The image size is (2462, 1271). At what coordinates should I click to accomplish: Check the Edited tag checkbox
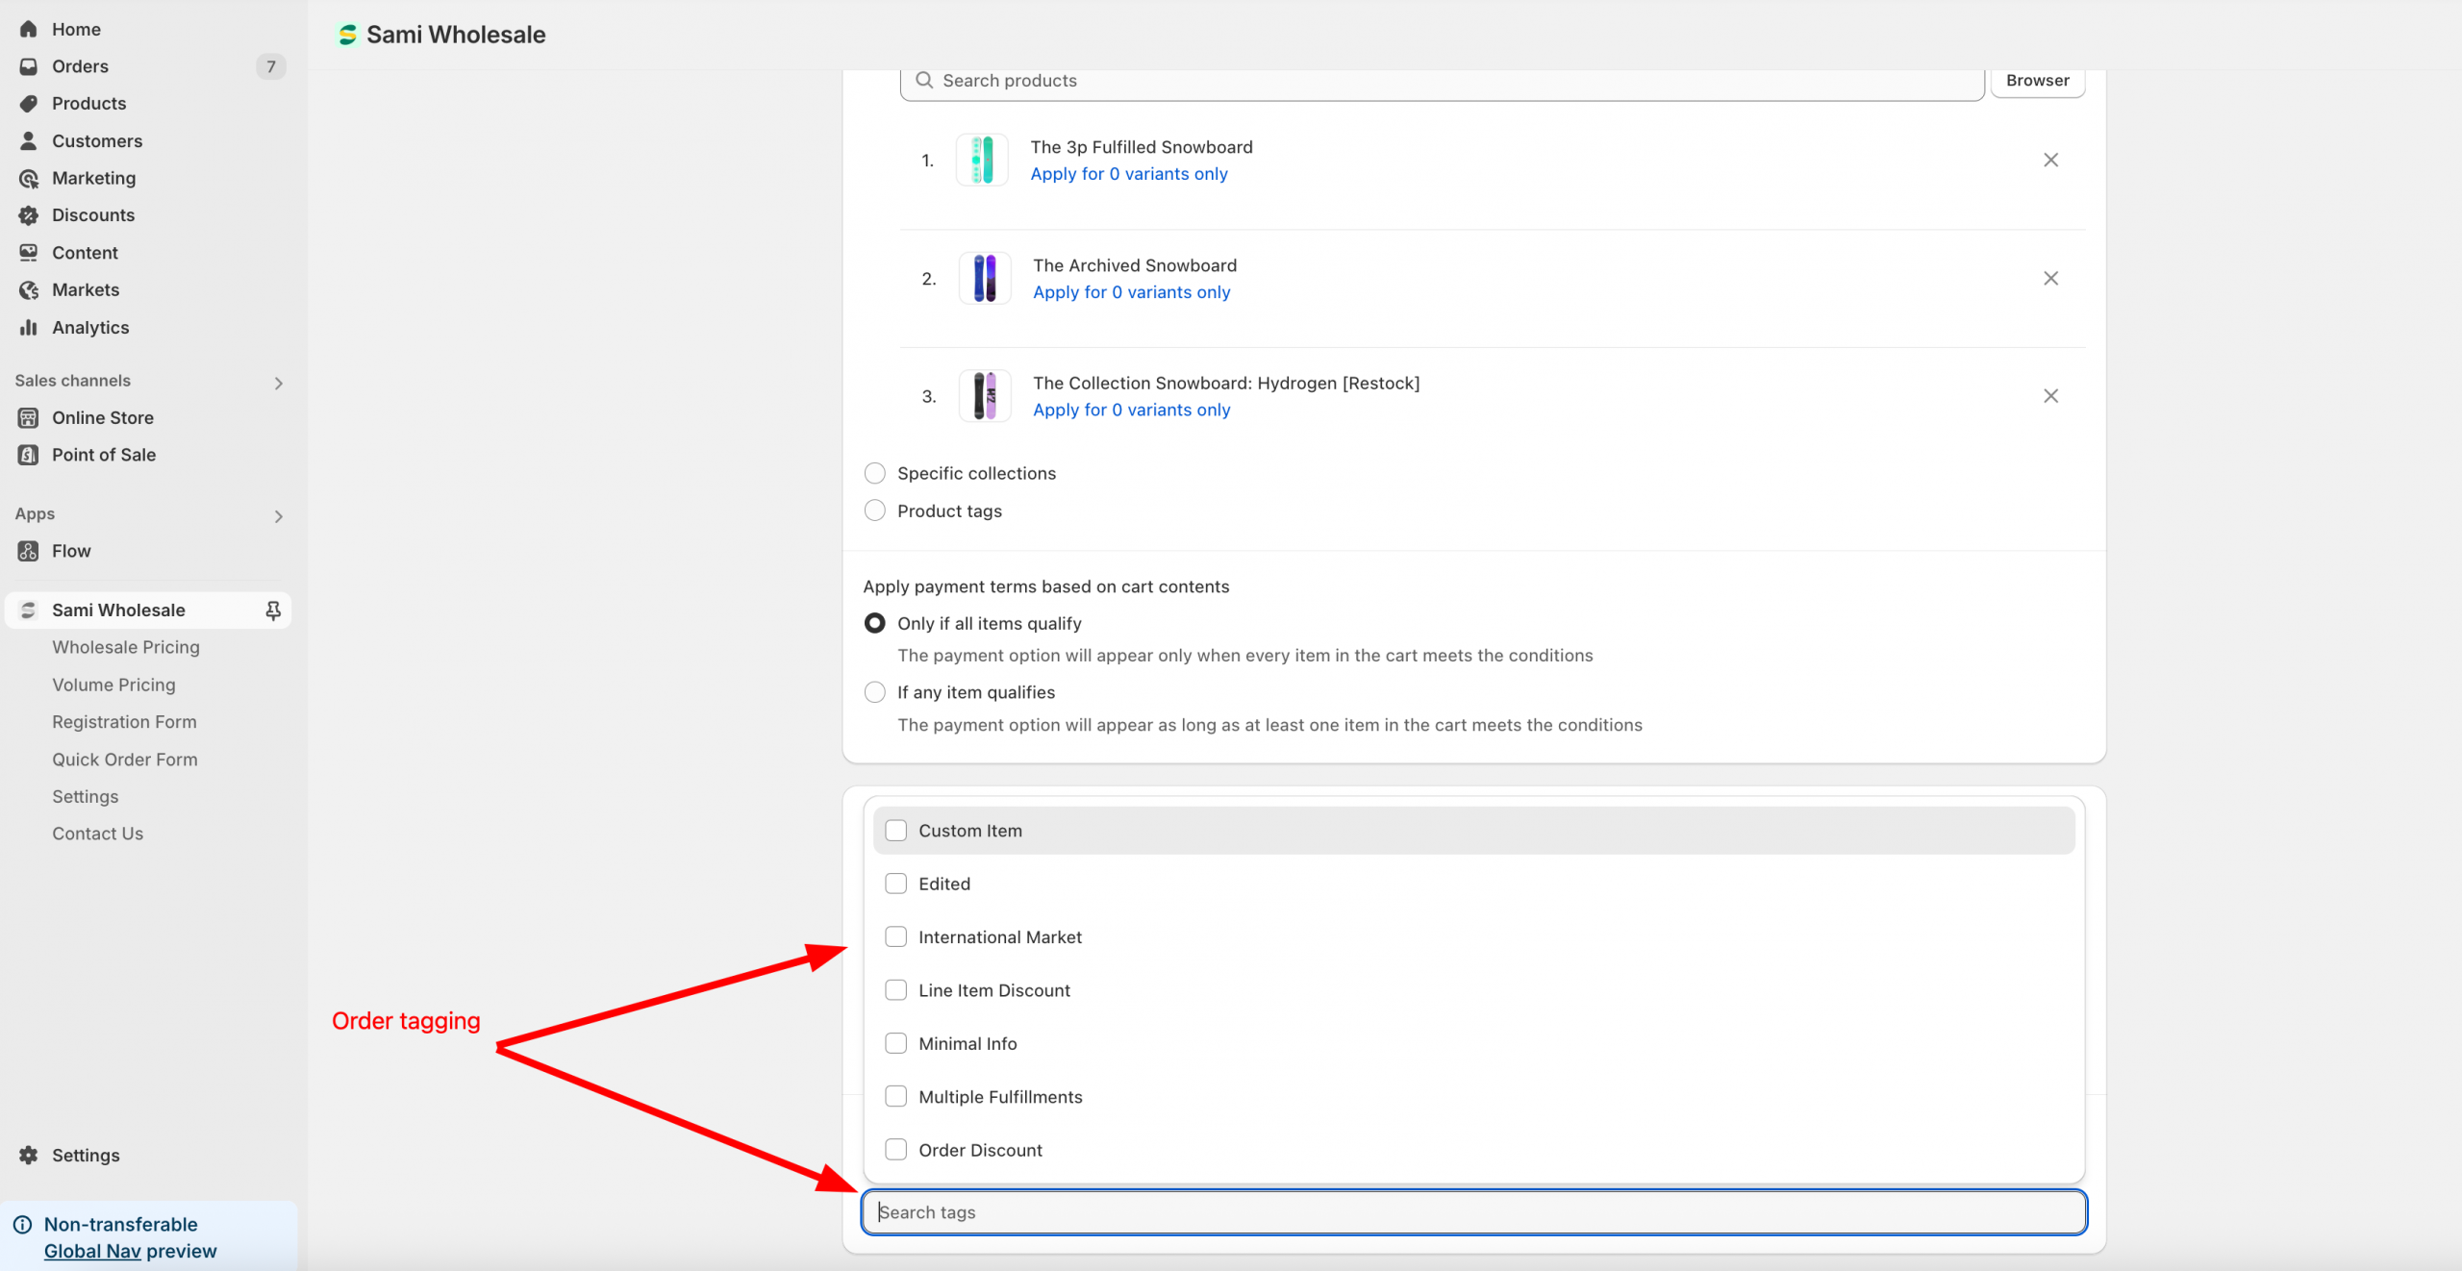pyautogui.click(x=895, y=884)
